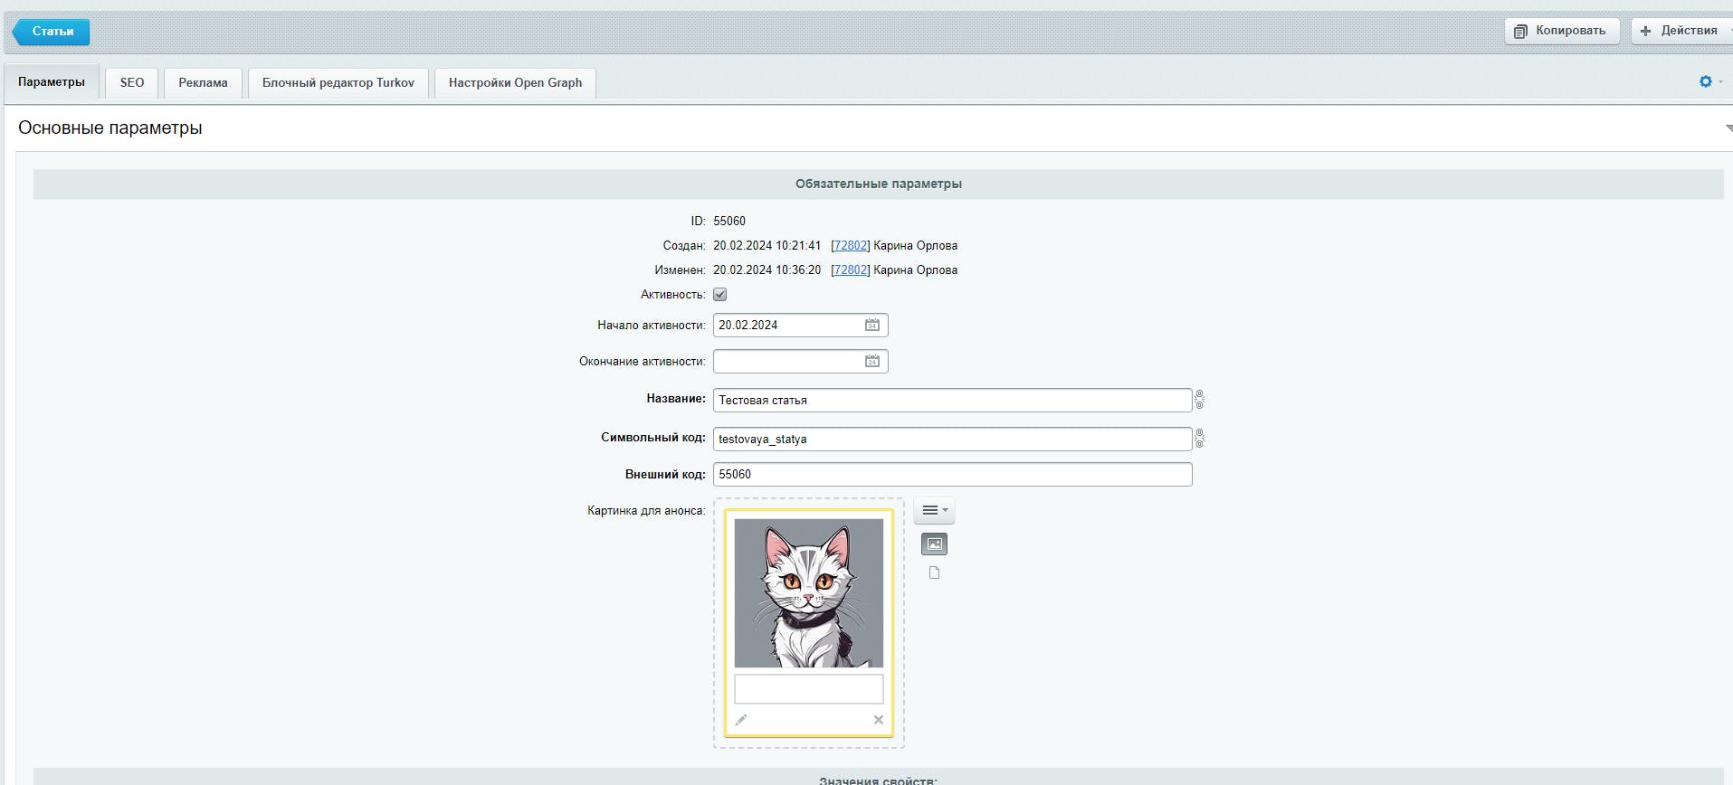1733x785 pixels.
Task: Go back to Статьи list
Action: pyautogui.click(x=52, y=32)
